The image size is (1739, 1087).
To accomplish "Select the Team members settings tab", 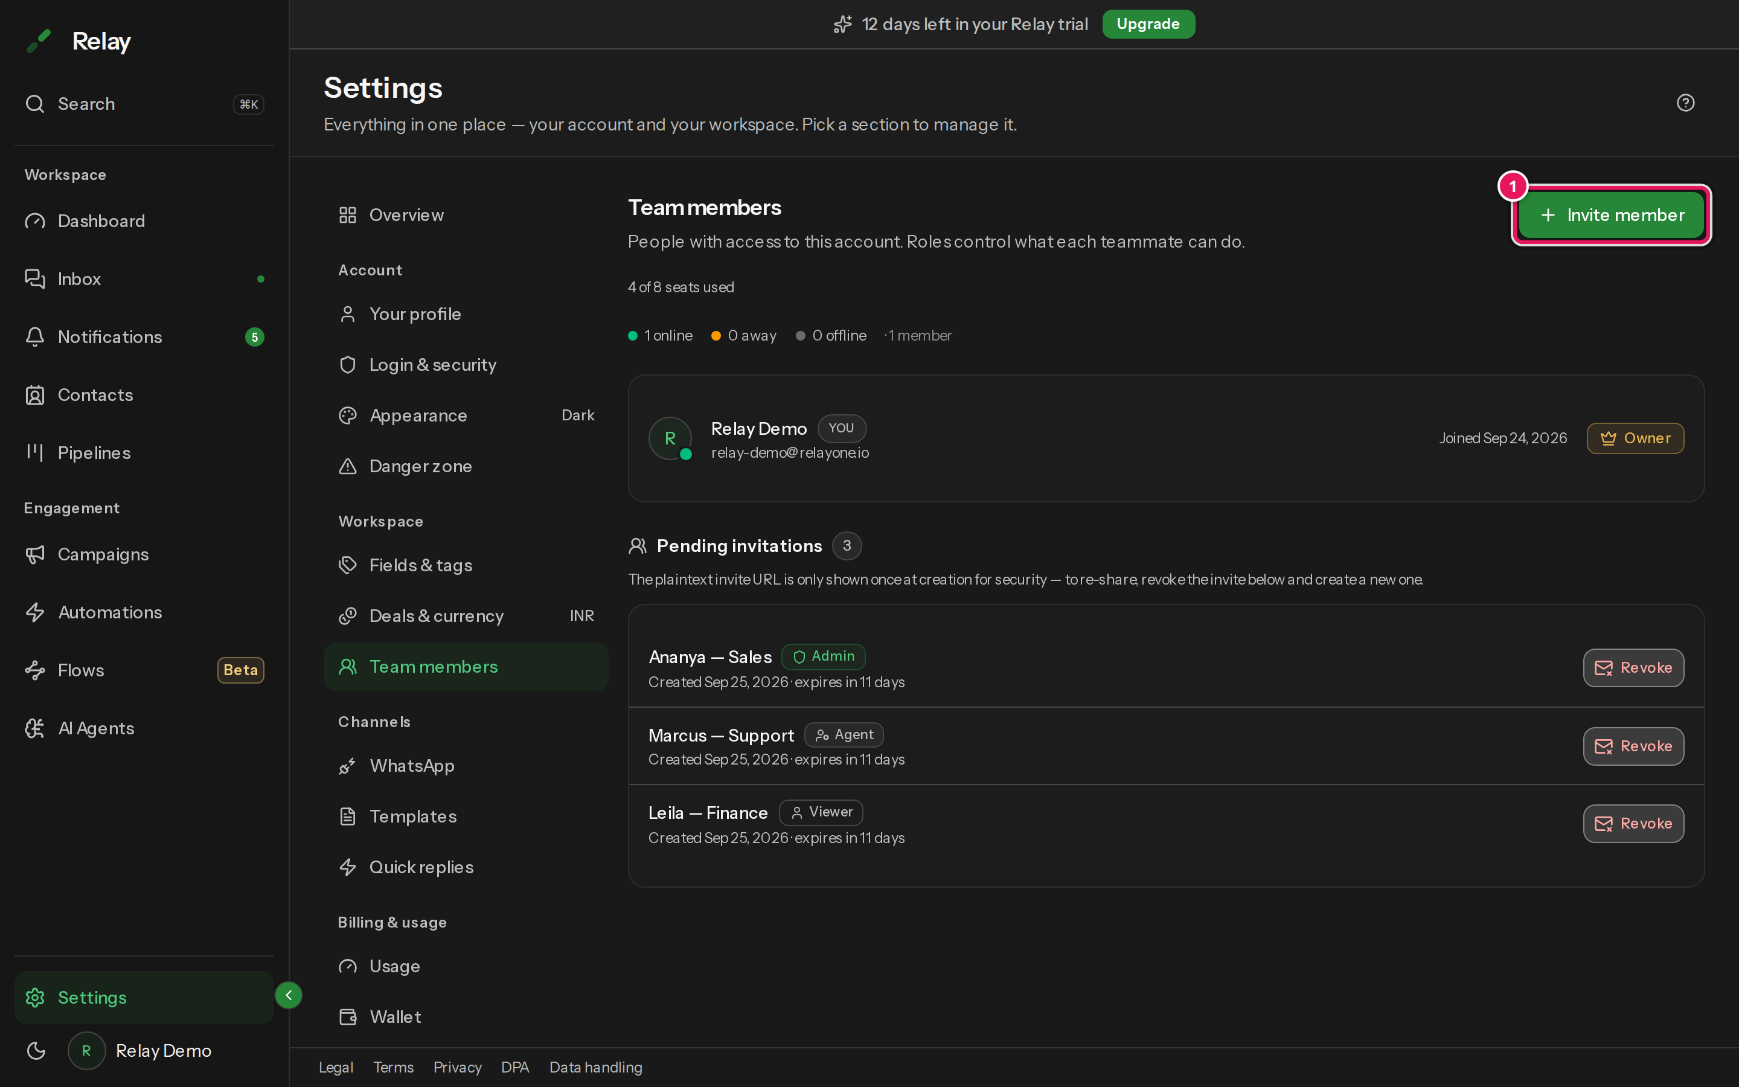I will [x=466, y=667].
